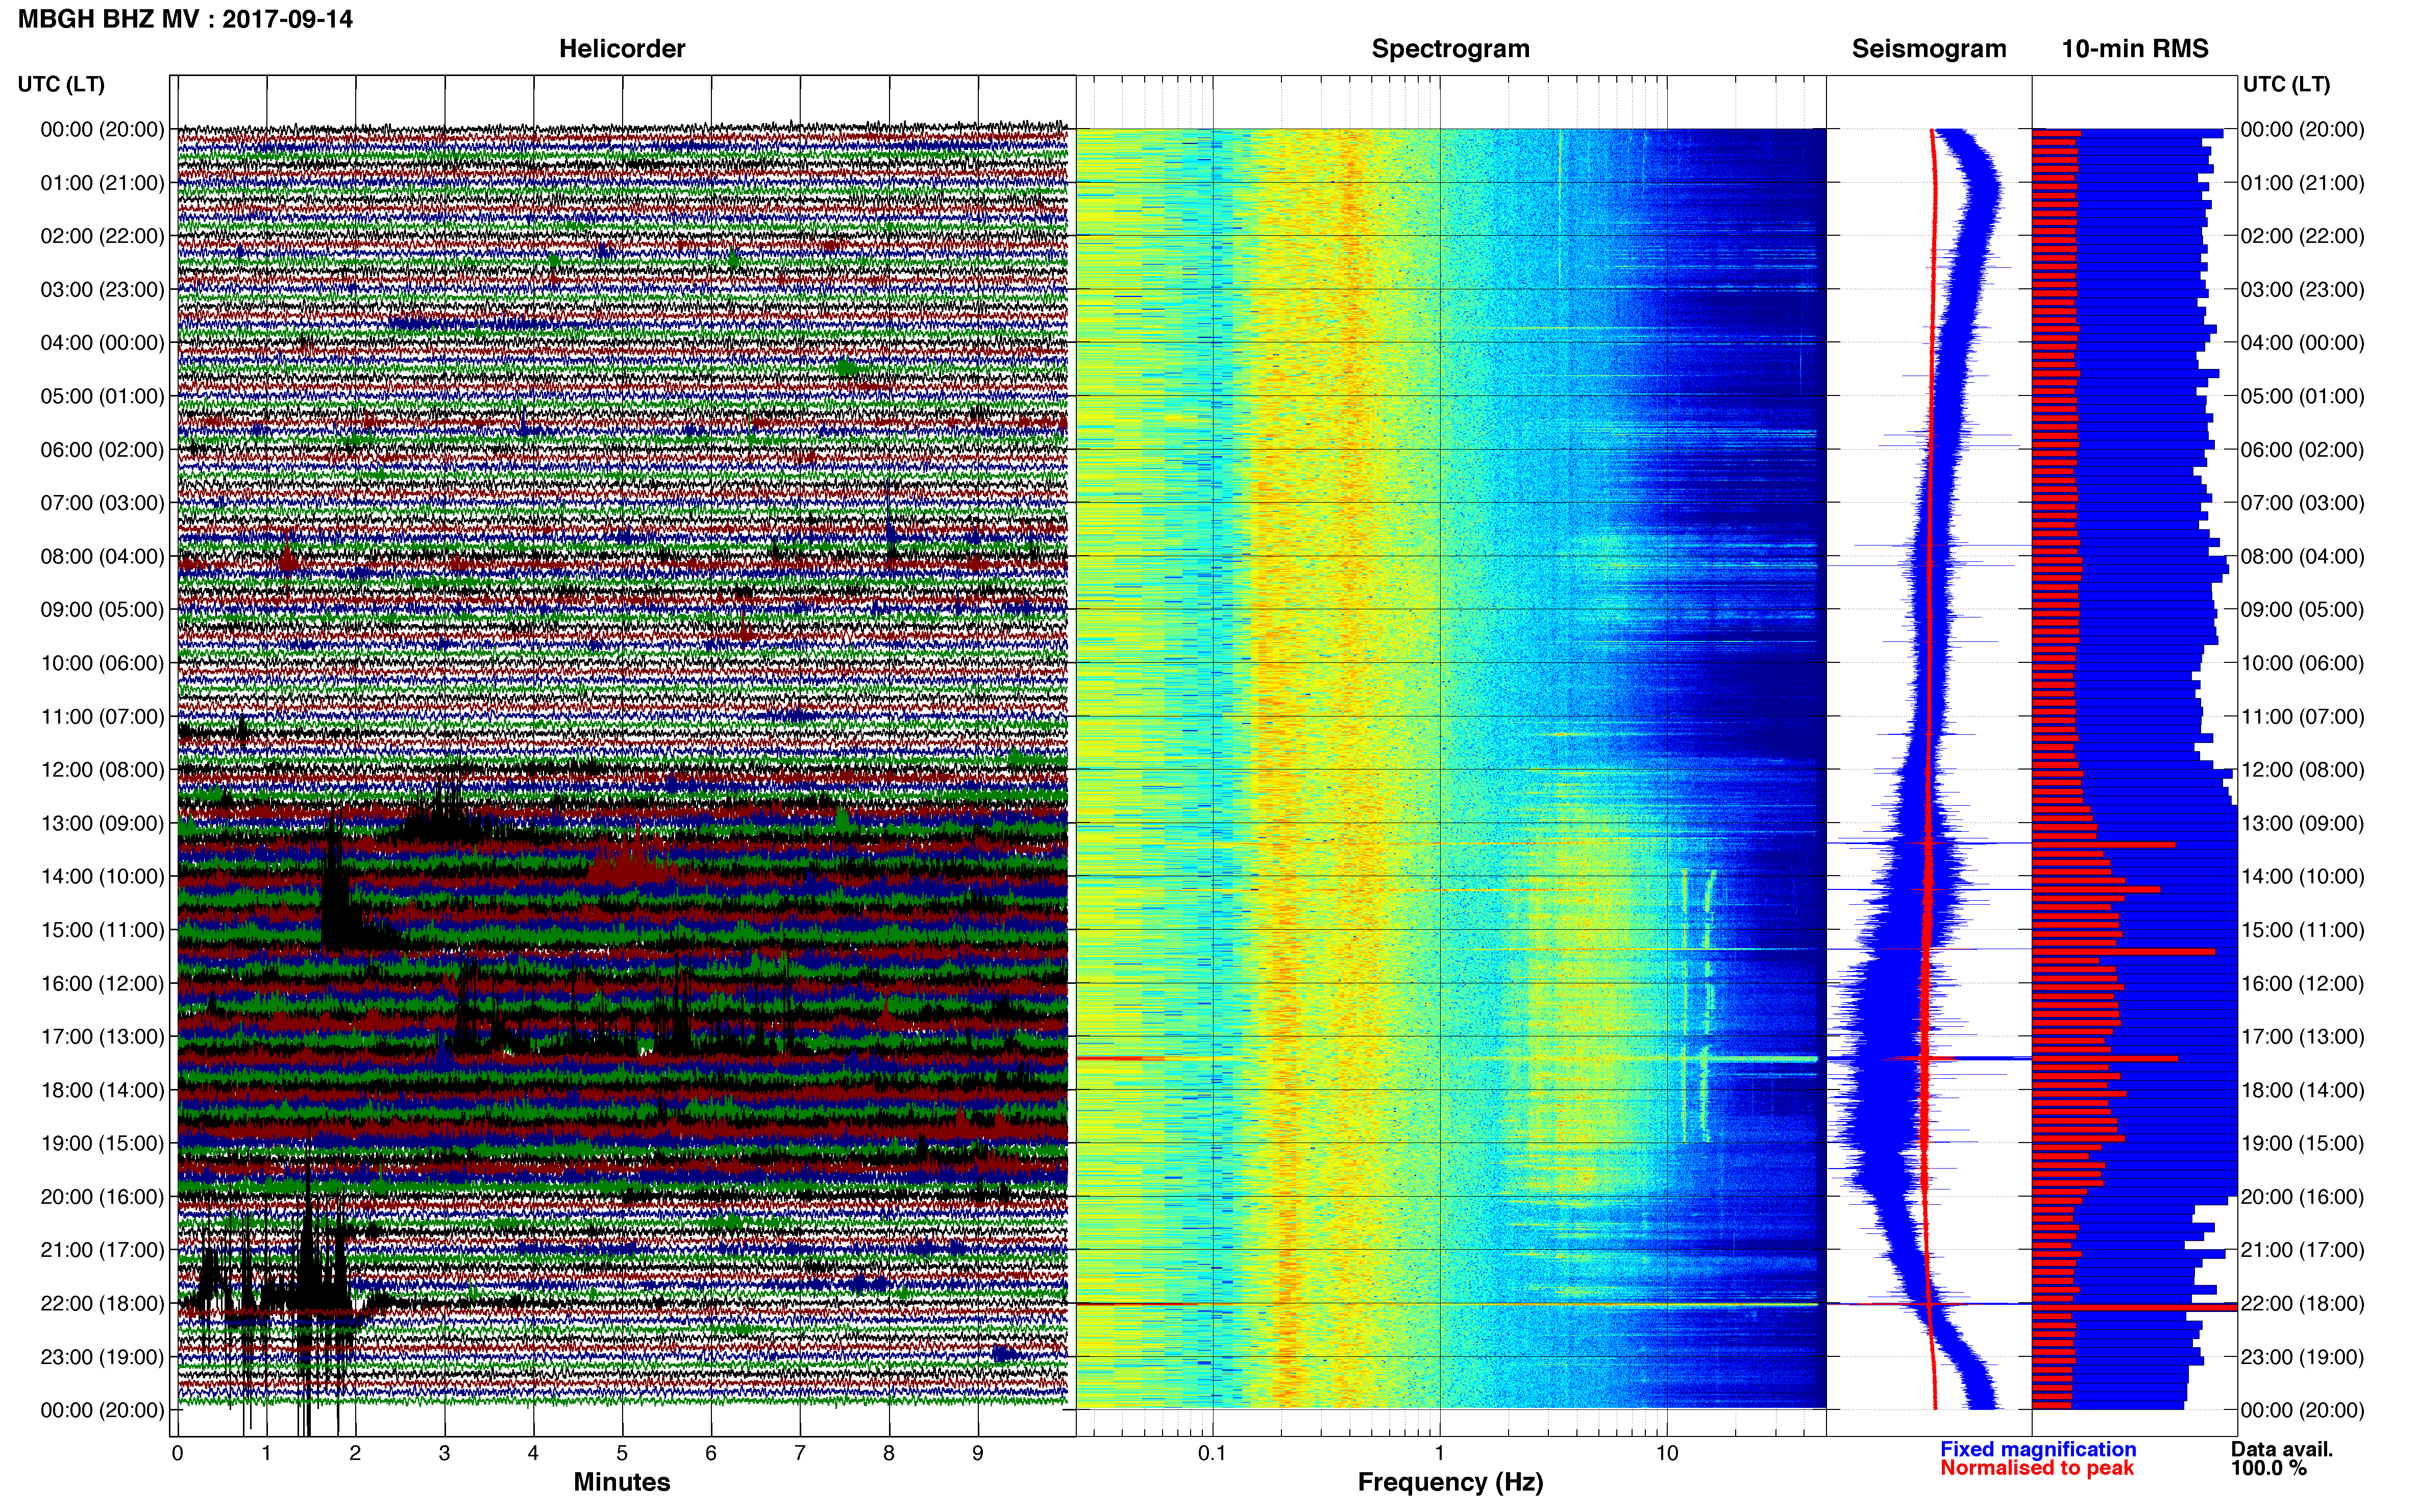
Task: Click left time label '01:00 (21:00)'
Action: pos(102,182)
